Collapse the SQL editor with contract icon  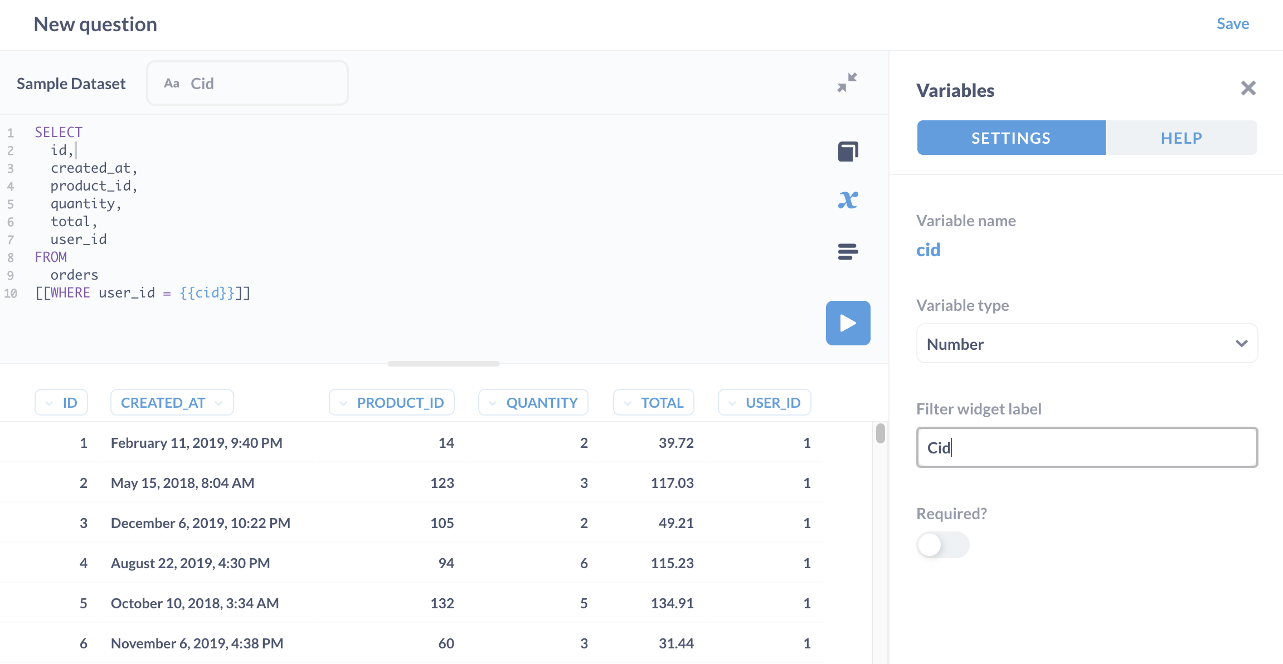click(847, 82)
